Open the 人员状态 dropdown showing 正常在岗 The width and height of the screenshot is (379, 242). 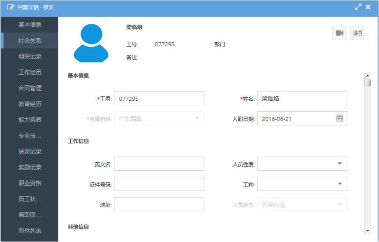click(302, 204)
